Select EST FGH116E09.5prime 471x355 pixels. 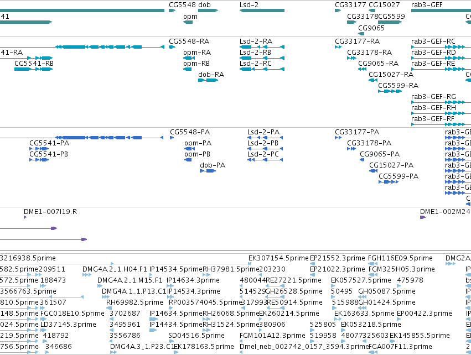[x=400, y=258]
